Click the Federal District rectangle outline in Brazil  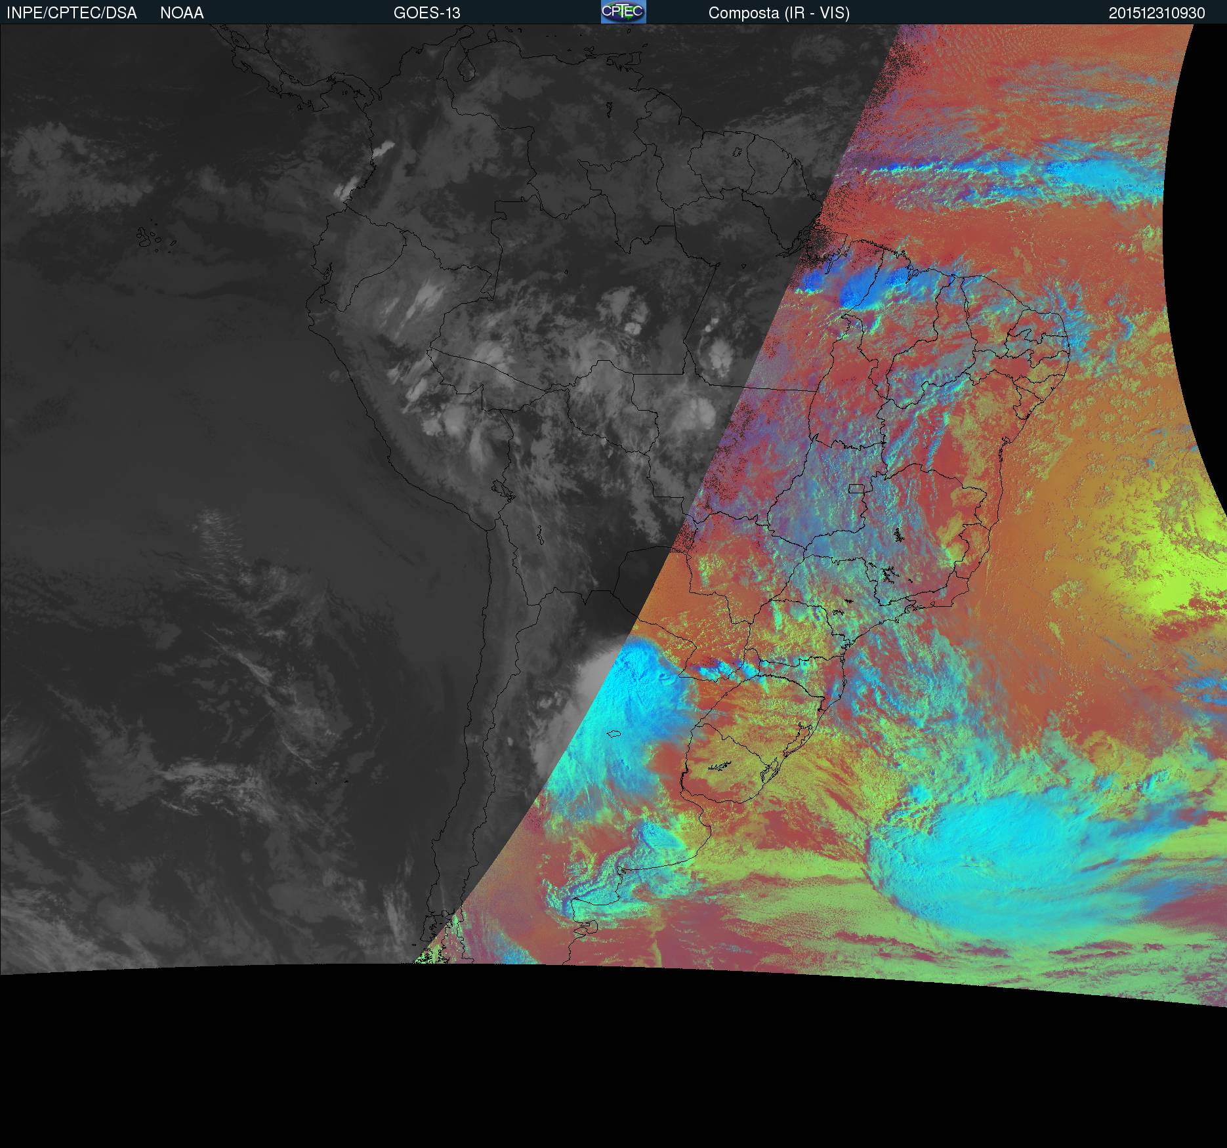pyautogui.click(x=856, y=488)
